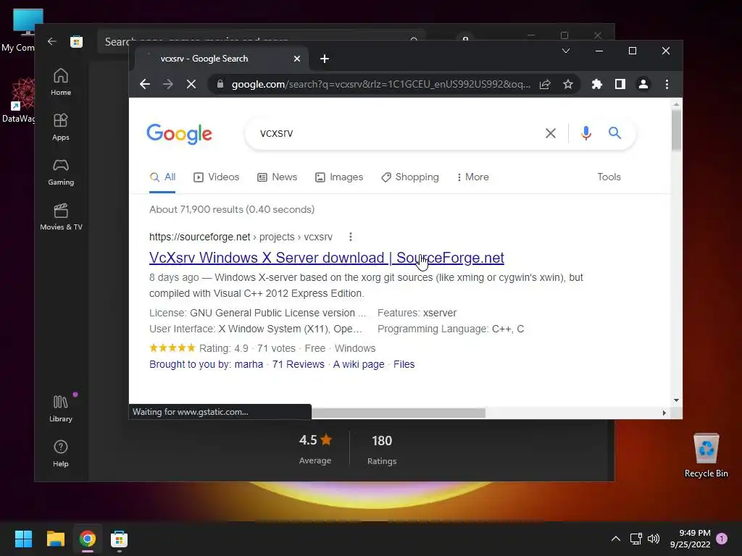
Task: Open File Explorer from taskbar
Action: [x=55, y=539]
